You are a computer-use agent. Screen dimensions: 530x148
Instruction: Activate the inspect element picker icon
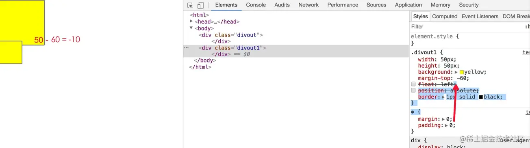[190, 5]
